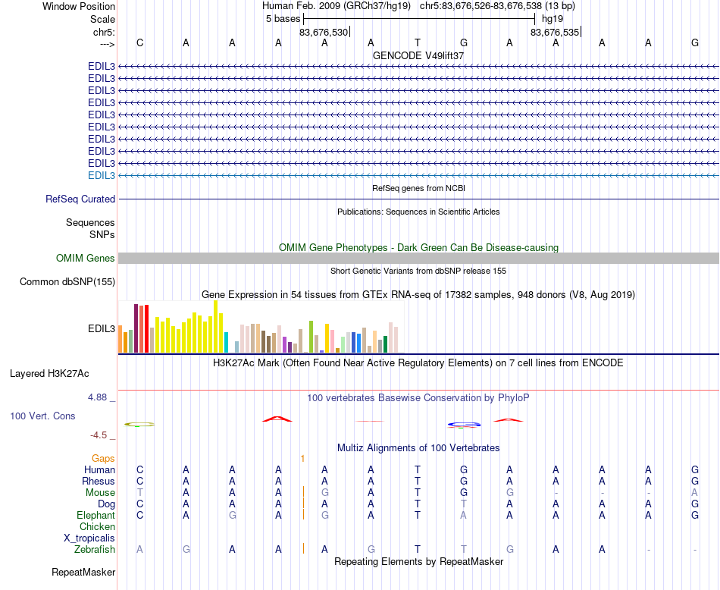Open 100 vertebrates Basewise Conservation PhyloP title

pyautogui.click(x=418, y=398)
